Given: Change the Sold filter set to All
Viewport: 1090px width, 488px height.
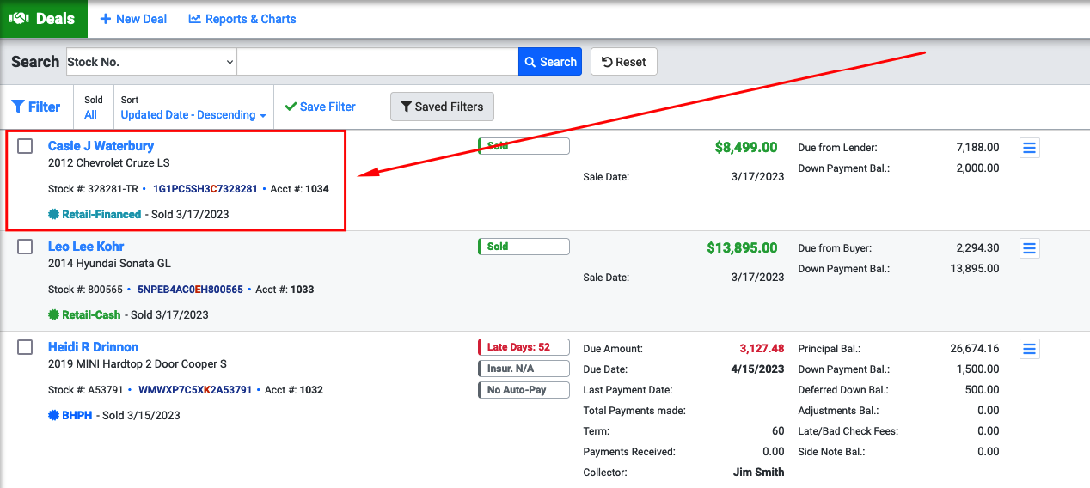Looking at the screenshot, I should click(x=91, y=114).
